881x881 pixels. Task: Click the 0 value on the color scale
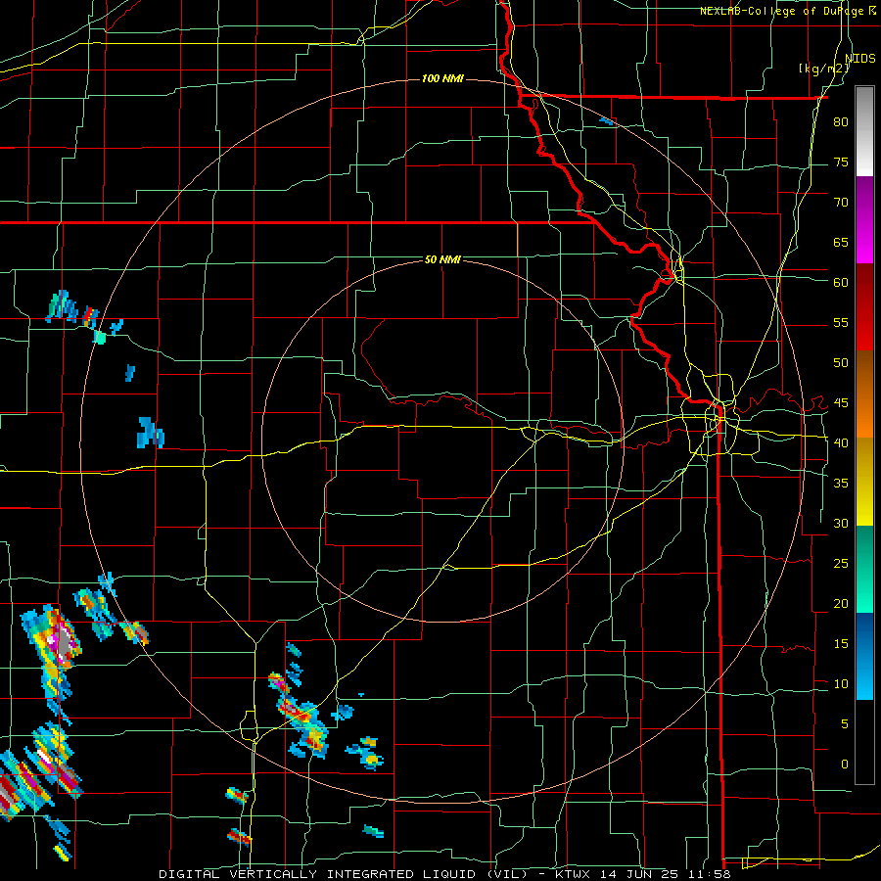(x=845, y=765)
